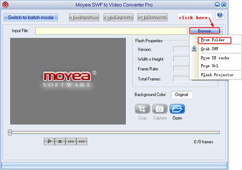The height and width of the screenshot is (170, 242).
Task: Click the Crop tool icon
Action: click(142, 109)
